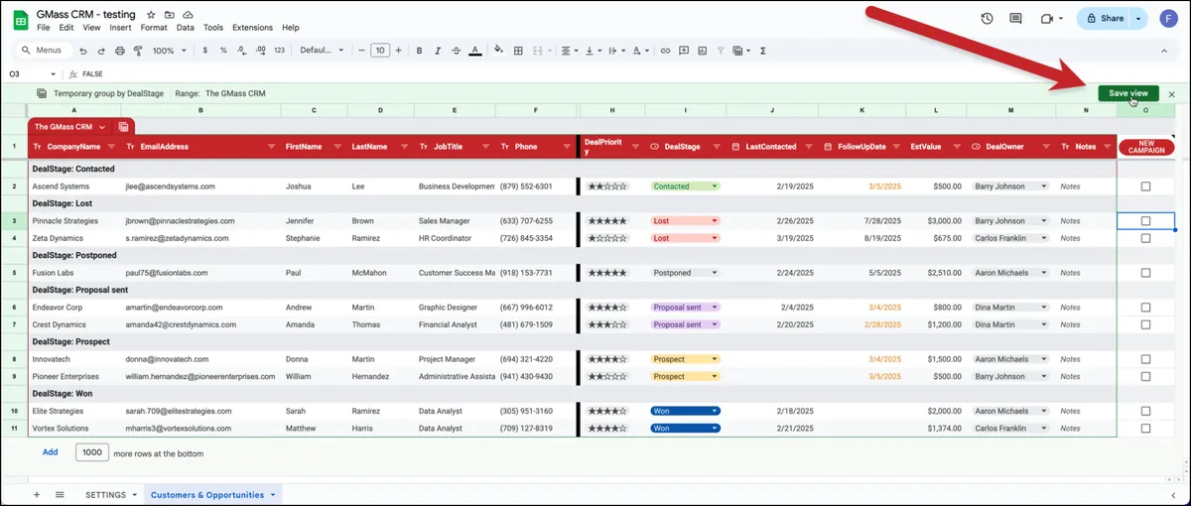Open the Extensions menu
Screen dimensions: 1191x506
(x=252, y=28)
